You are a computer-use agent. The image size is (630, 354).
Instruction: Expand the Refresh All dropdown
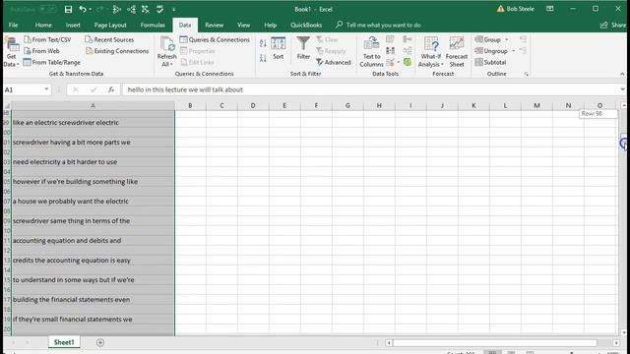166,64
